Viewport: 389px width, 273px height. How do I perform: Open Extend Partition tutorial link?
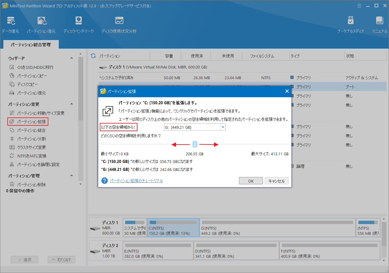pyautogui.click(x=136, y=181)
